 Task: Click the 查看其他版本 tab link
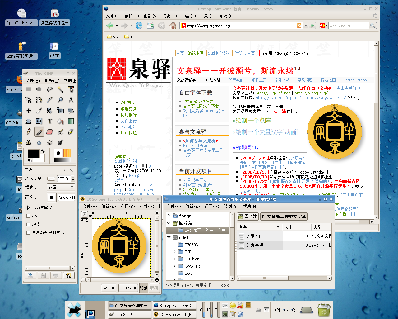(x=219, y=53)
